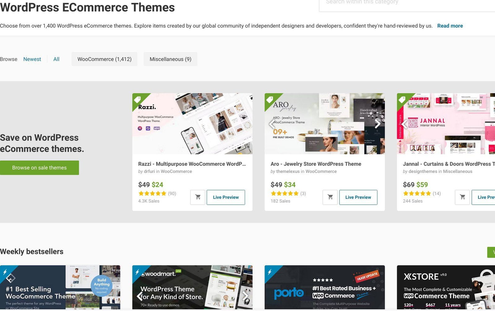This screenshot has height=311, width=495.
Task: Click Razzi sale price $24
Action: coord(157,185)
